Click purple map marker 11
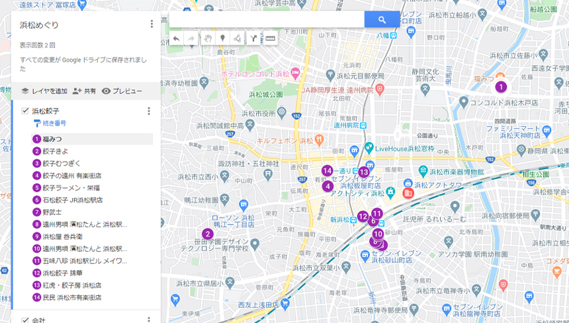The height and width of the screenshot is (323, 569). point(377,213)
